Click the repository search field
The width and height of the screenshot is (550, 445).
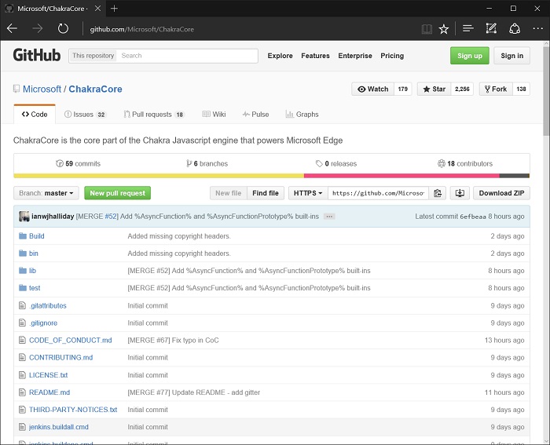coord(187,56)
